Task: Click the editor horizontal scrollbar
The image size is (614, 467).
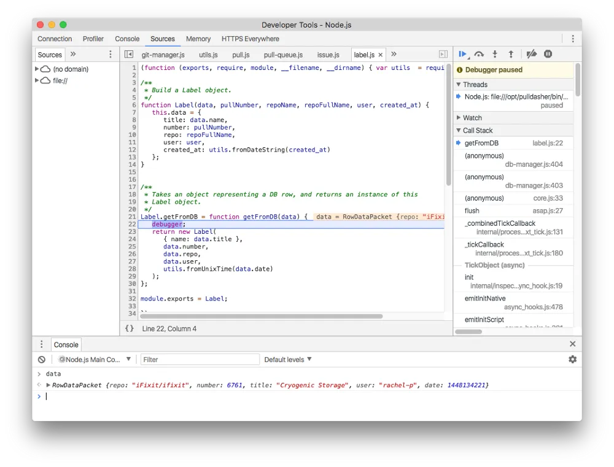Action: [x=261, y=316]
